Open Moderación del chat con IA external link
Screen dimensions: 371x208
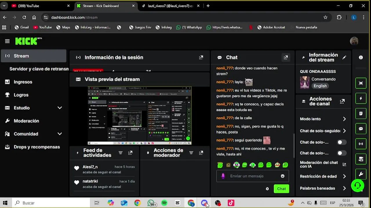point(344,164)
